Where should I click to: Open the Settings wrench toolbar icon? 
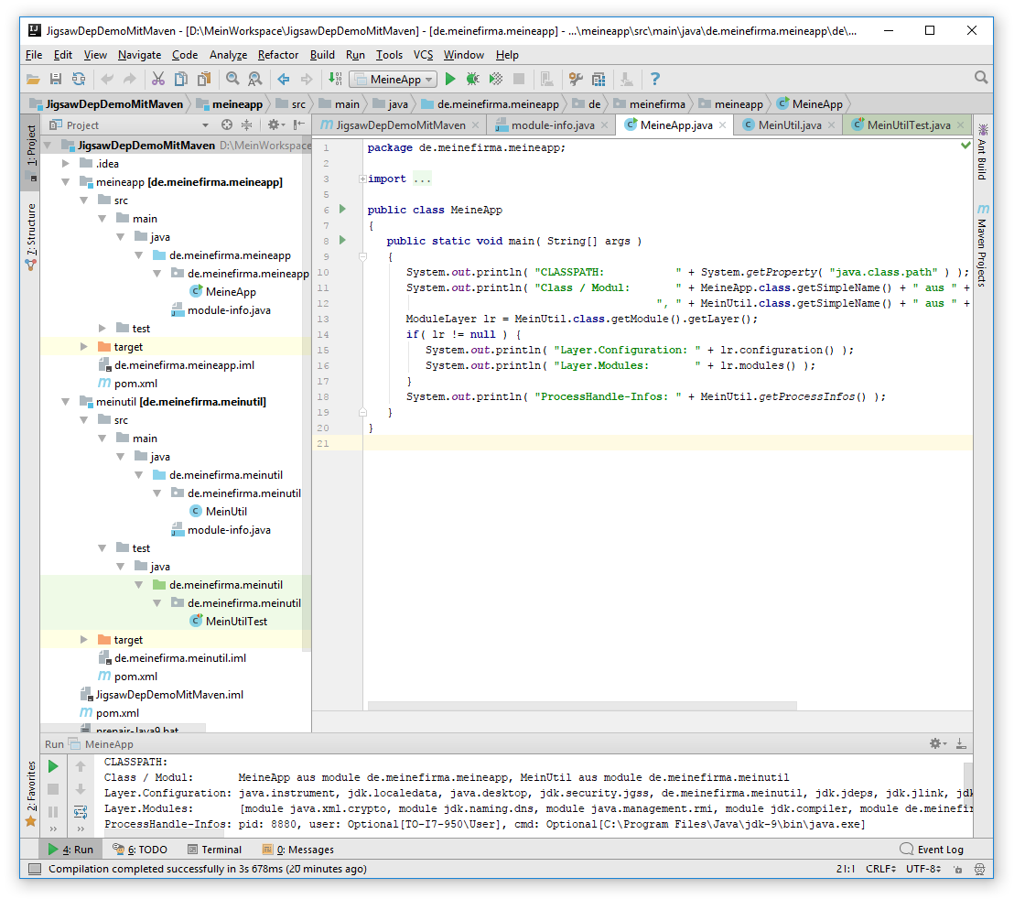pyautogui.click(x=576, y=79)
